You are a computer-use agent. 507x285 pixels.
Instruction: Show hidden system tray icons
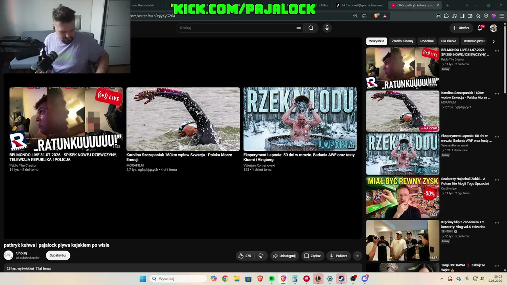(x=442, y=279)
